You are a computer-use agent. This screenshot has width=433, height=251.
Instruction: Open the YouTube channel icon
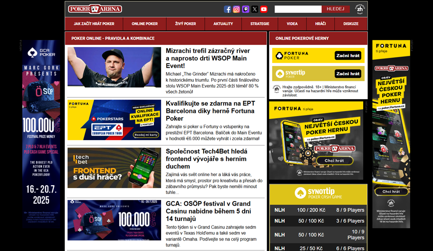click(x=264, y=9)
